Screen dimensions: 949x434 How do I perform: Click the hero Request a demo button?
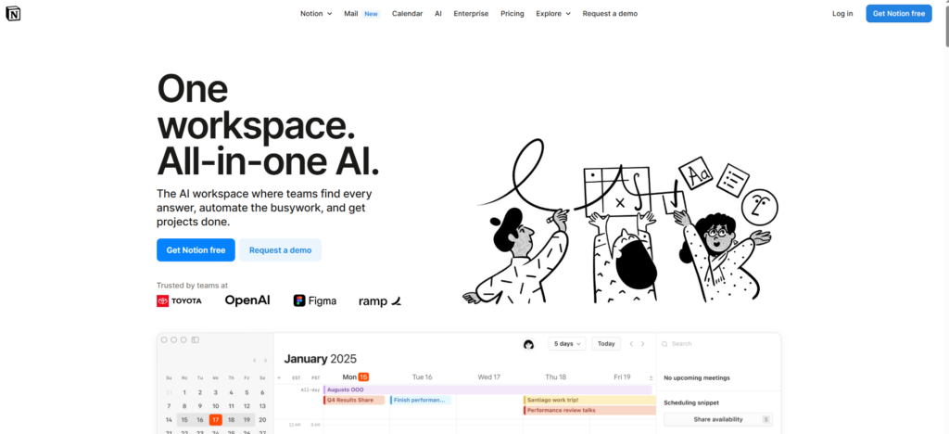(280, 250)
